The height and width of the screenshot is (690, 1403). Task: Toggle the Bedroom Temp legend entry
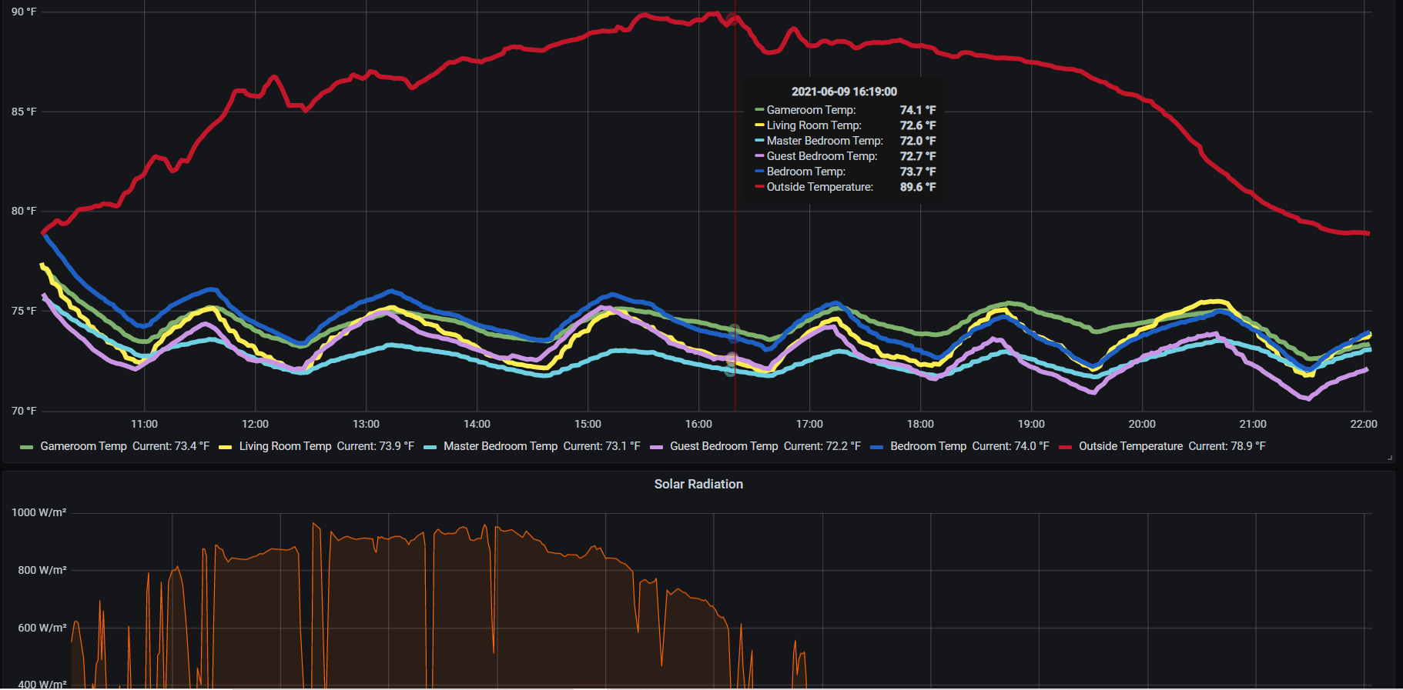tap(928, 446)
